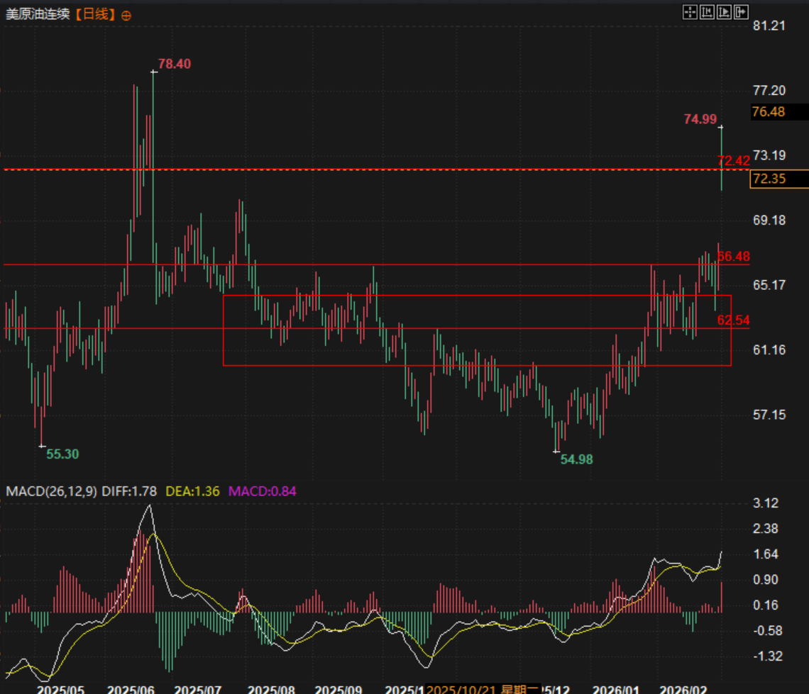Click the 3.12 MACD axis value

click(766, 503)
